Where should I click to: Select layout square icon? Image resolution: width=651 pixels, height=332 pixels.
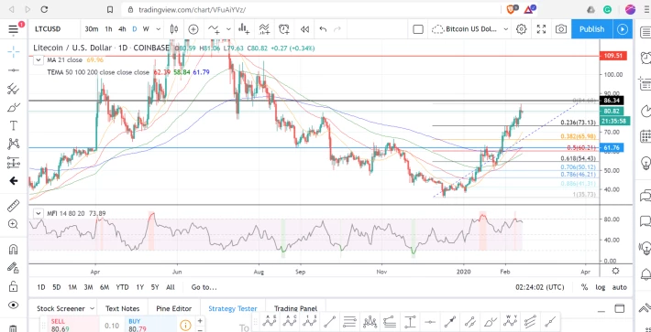click(x=418, y=29)
